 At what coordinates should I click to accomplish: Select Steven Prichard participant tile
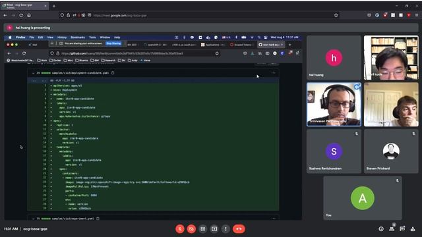click(391, 151)
